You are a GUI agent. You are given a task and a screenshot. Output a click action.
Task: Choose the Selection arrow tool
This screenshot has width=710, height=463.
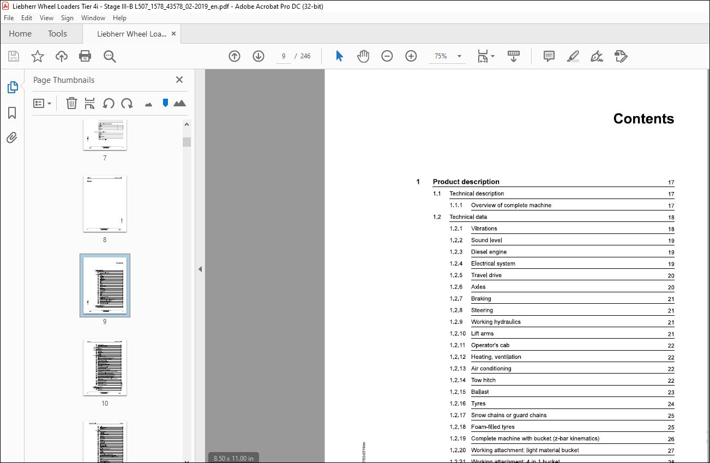tap(339, 56)
